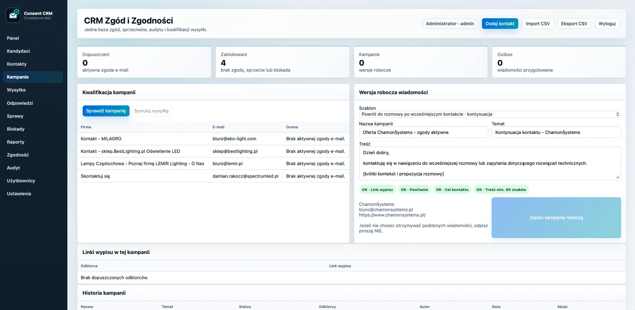Open the Audyt sidebar page
The image size is (635, 310).
pyautogui.click(x=33, y=168)
